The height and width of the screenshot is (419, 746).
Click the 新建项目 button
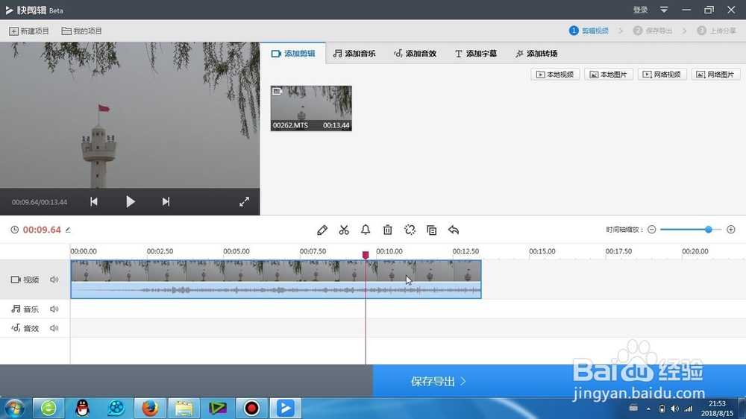29,31
